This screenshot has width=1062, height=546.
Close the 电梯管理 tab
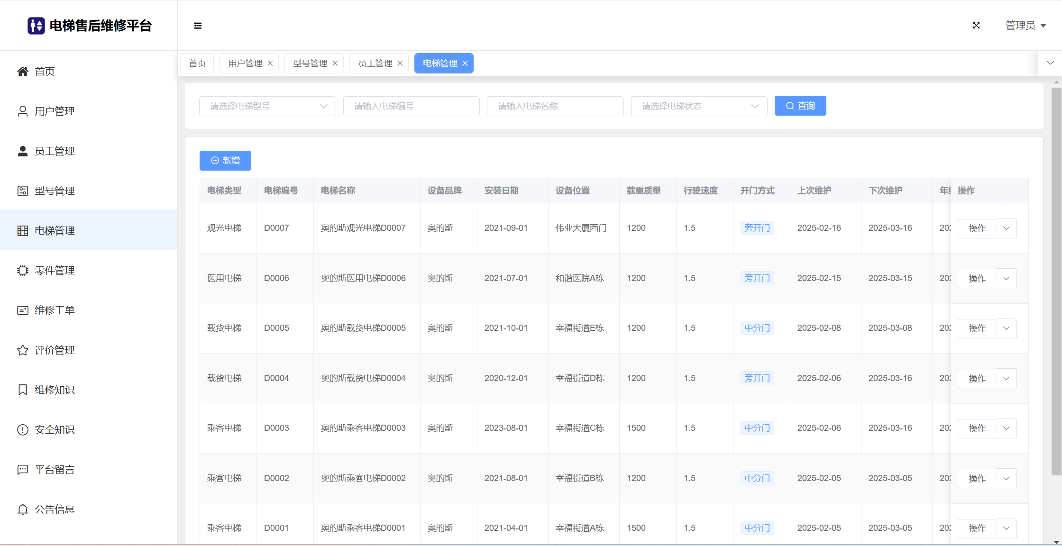tap(465, 64)
